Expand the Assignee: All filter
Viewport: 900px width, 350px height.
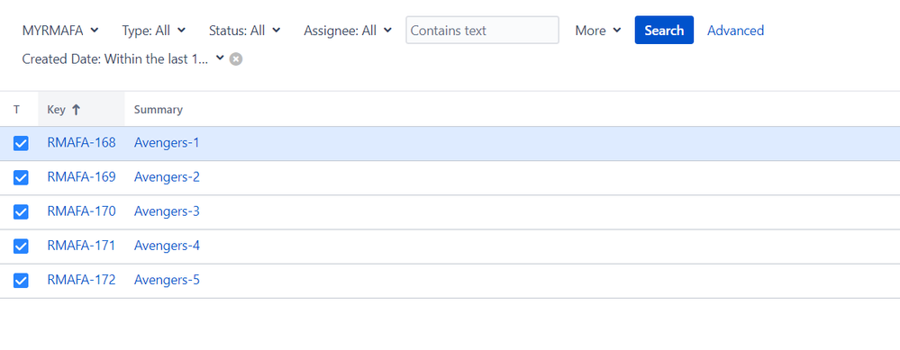coord(348,31)
